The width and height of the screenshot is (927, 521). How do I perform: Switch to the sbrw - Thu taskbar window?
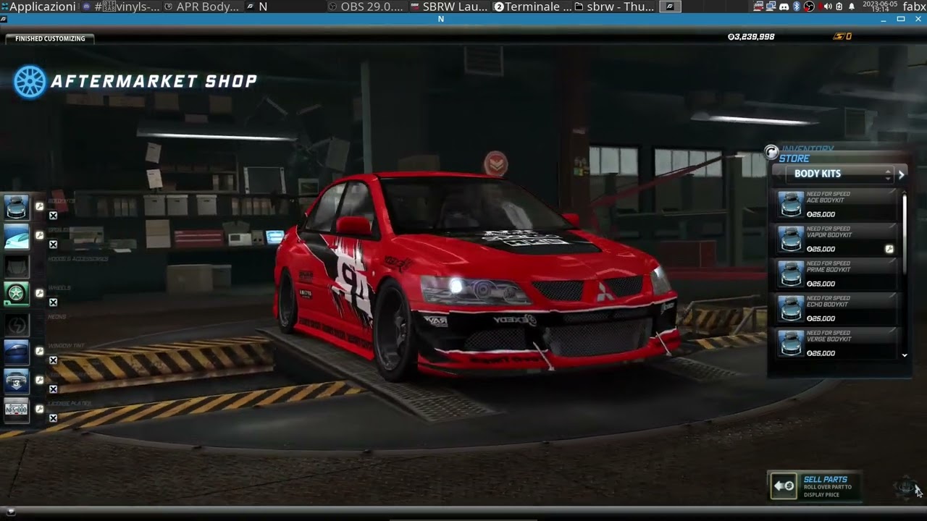click(615, 7)
